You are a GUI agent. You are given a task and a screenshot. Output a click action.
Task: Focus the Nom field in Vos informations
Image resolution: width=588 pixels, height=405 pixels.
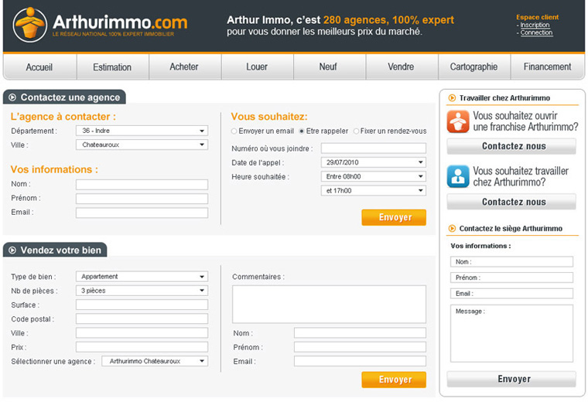[x=142, y=184]
